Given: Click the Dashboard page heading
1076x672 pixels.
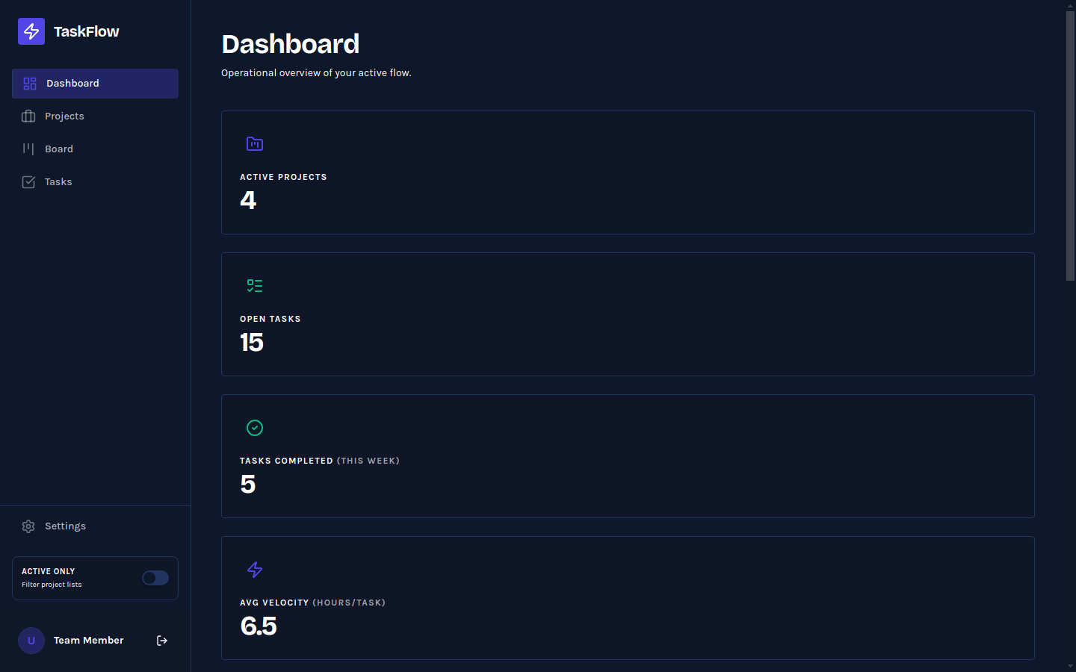Looking at the screenshot, I should [x=291, y=44].
